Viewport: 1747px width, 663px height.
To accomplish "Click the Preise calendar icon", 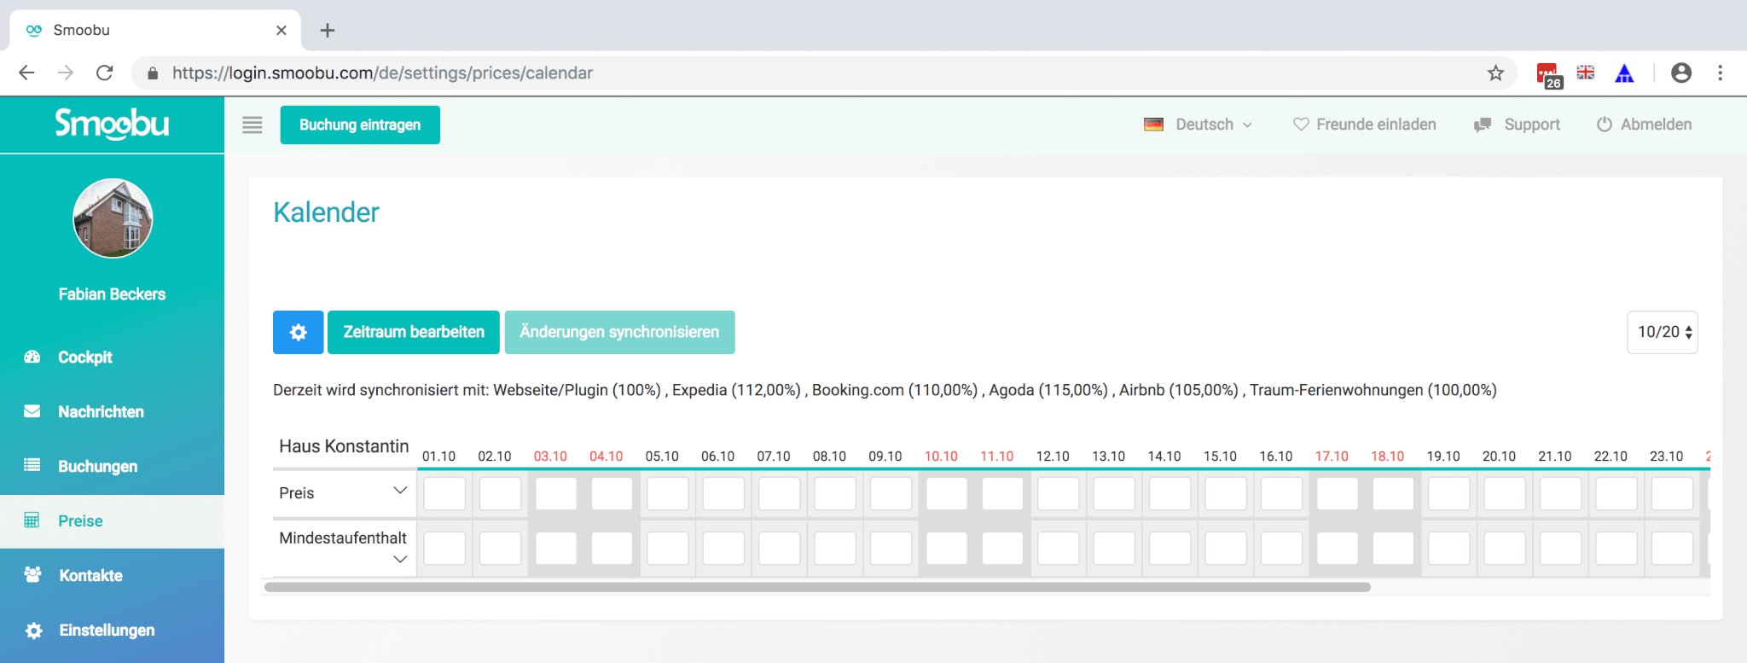I will pyautogui.click(x=32, y=521).
